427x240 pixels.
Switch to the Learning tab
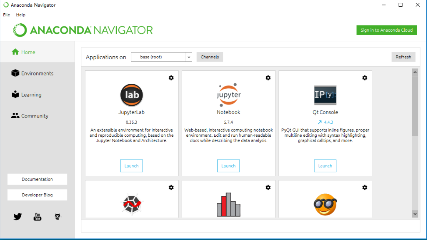(37, 95)
